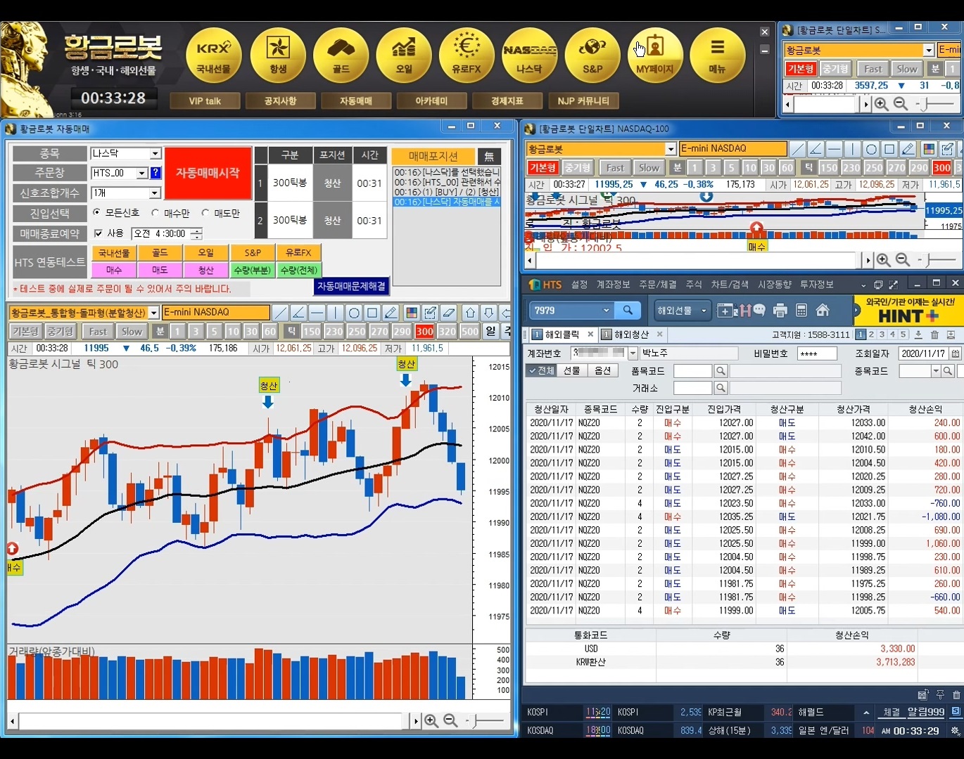Select vertical line tool in main chart toolbar

coord(336,313)
